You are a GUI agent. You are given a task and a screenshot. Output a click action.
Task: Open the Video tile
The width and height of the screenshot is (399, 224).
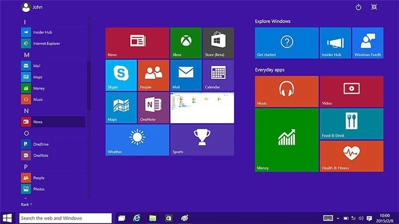click(x=352, y=91)
